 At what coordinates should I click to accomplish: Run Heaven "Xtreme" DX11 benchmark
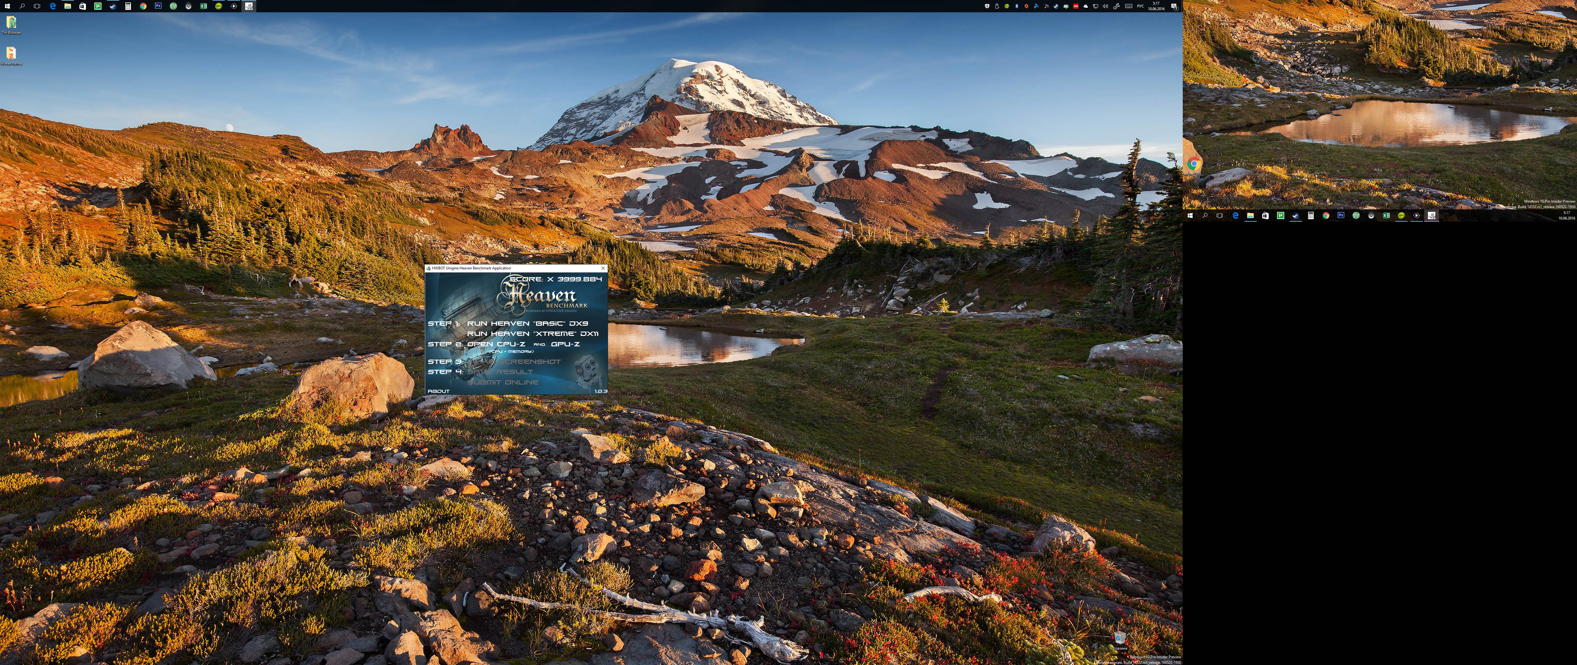pyautogui.click(x=533, y=333)
